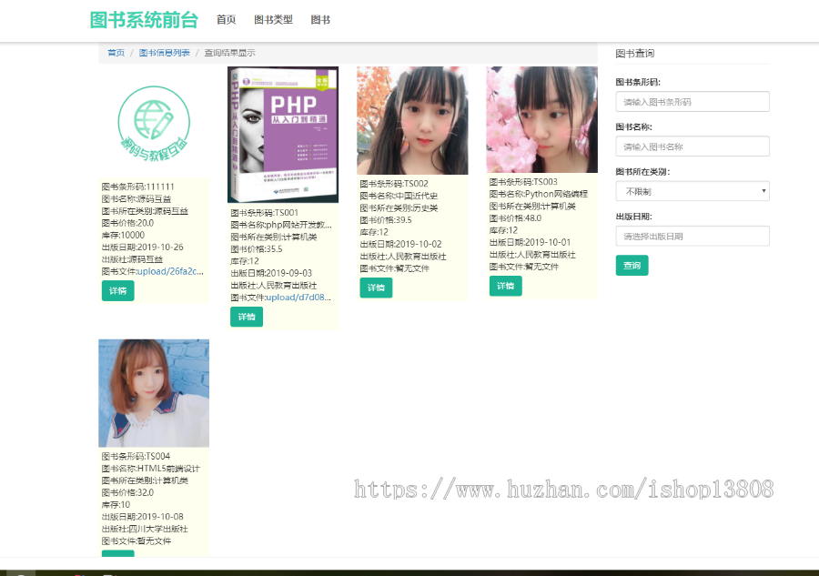The width and height of the screenshot is (819, 576).
Task: Open 详情 for the PHP book TS001
Action: [x=247, y=317]
